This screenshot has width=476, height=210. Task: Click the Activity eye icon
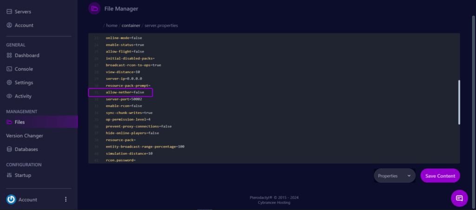click(x=9, y=96)
